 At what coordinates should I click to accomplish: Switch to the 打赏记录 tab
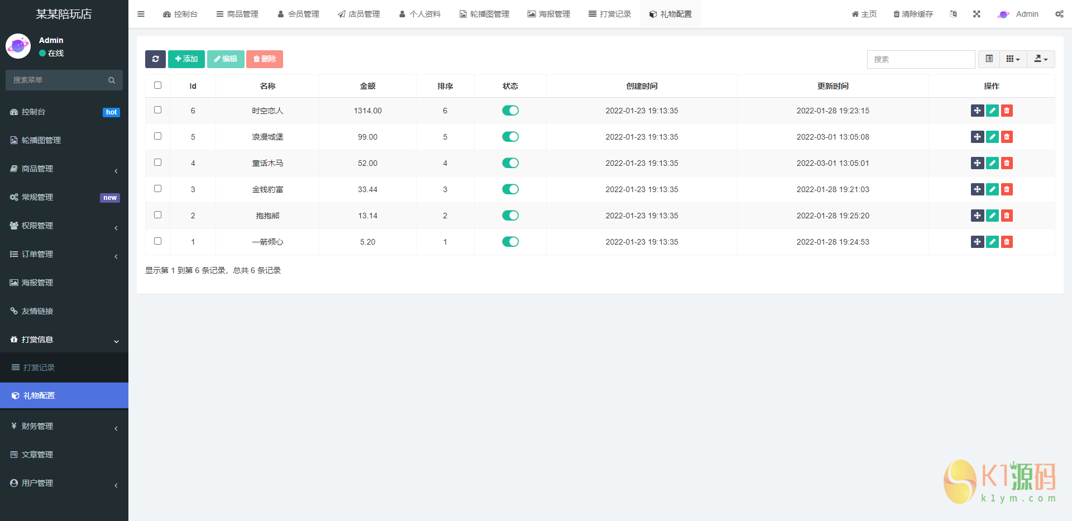[x=610, y=14]
